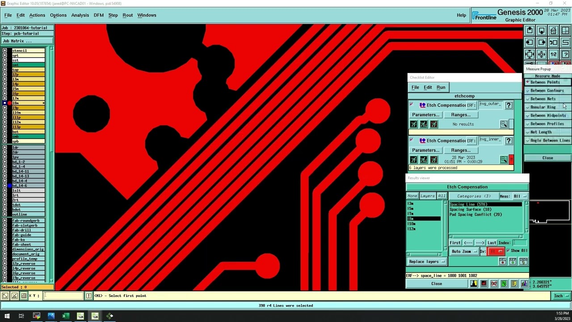The image size is (572, 322).
Task: Click REF icon in Results viewer
Action: (513, 261)
